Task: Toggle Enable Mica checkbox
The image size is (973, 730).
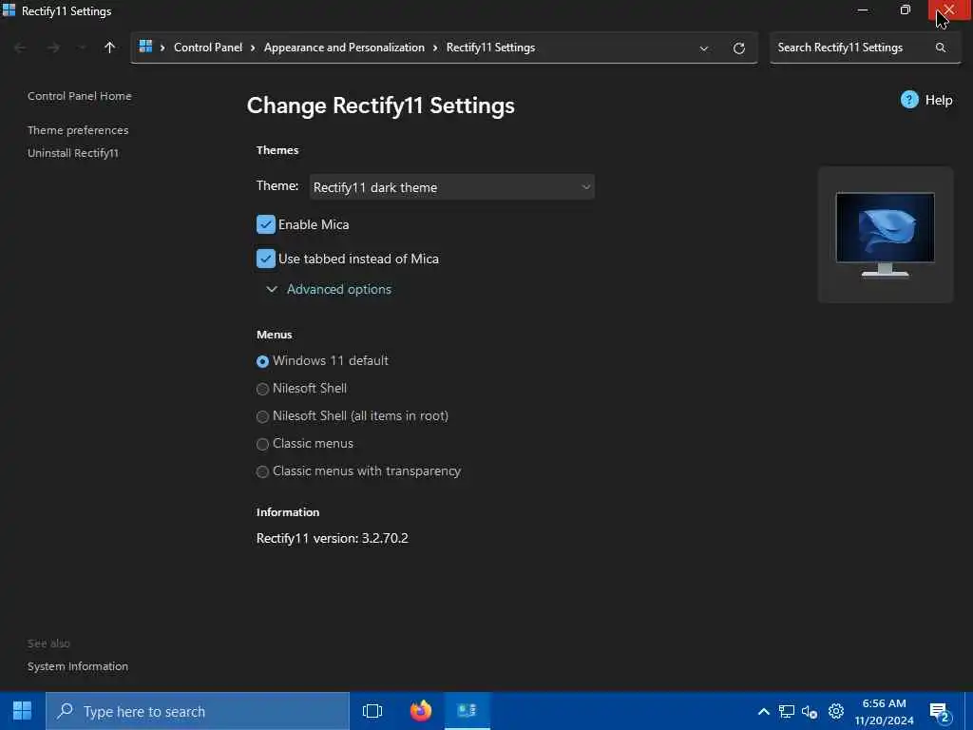Action: (x=266, y=224)
